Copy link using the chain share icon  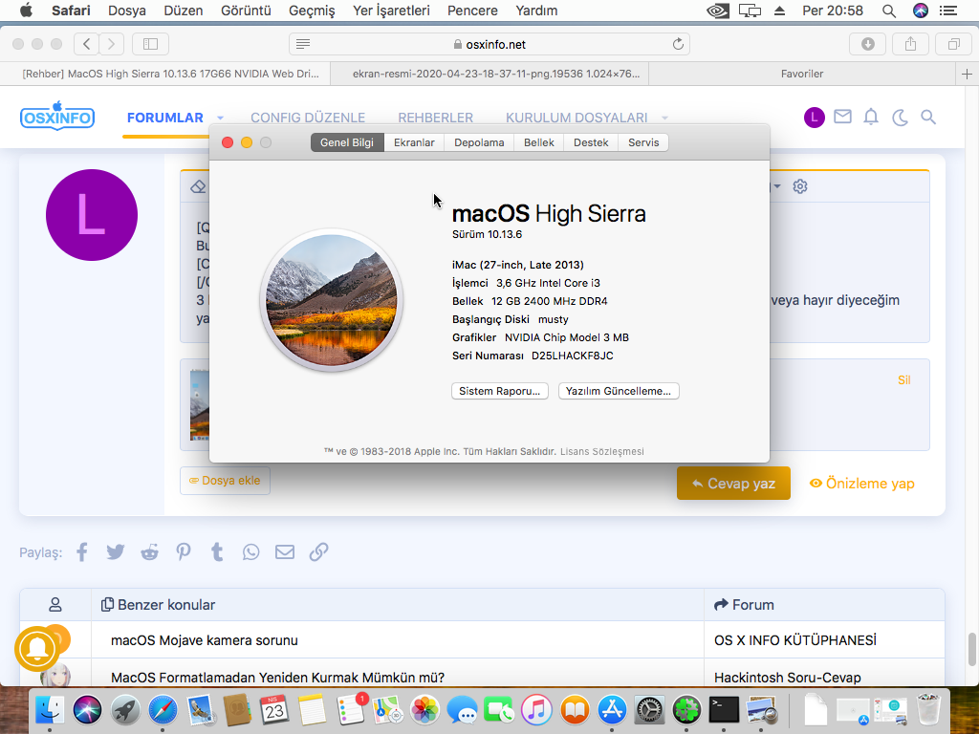318,551
